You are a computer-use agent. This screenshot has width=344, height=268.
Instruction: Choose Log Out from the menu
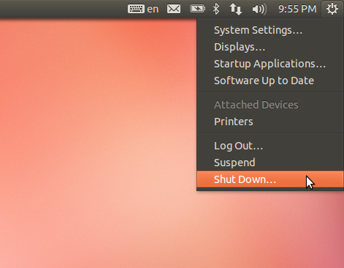point(270,146)
